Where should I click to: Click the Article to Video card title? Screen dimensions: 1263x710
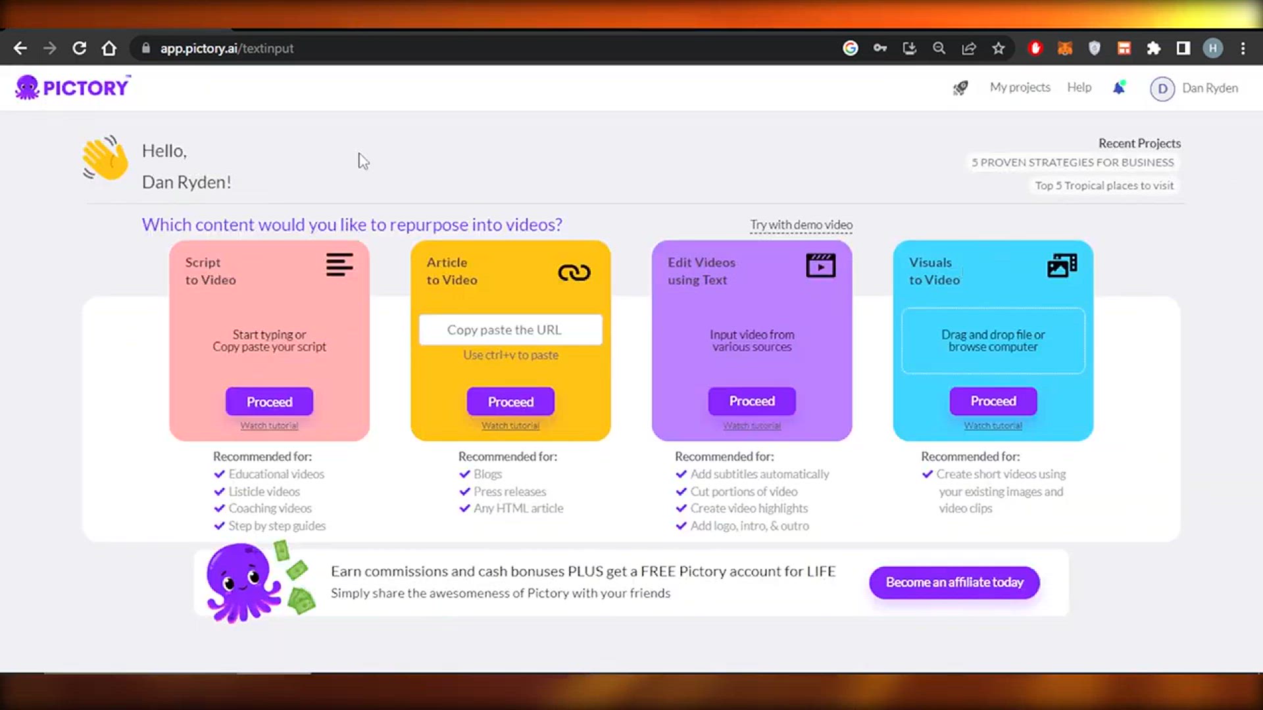pyautogui.click(x=452, y=271)
